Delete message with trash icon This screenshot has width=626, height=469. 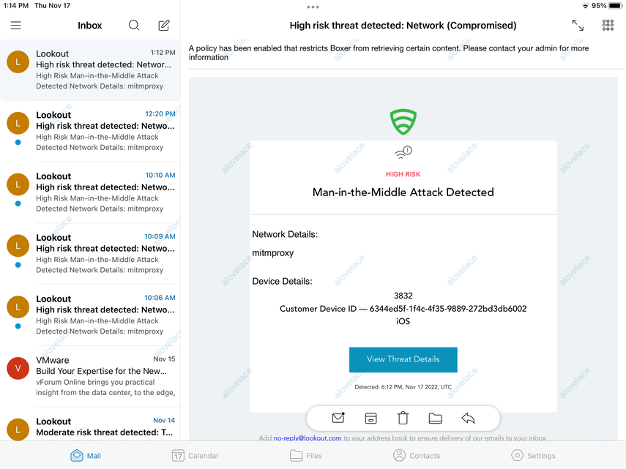403,419
